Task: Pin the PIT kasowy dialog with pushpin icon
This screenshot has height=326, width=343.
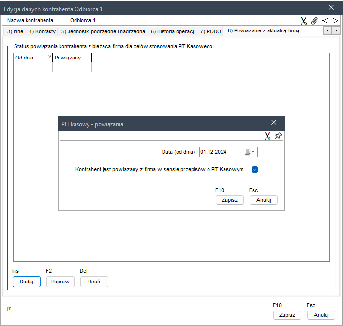Action: point(278,136)
